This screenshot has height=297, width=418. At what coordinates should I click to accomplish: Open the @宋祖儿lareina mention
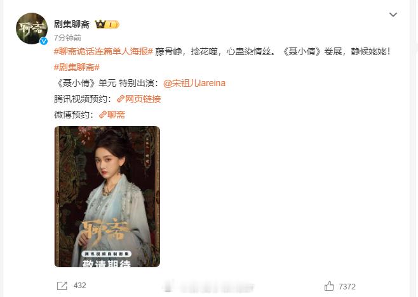pos(194,83)
